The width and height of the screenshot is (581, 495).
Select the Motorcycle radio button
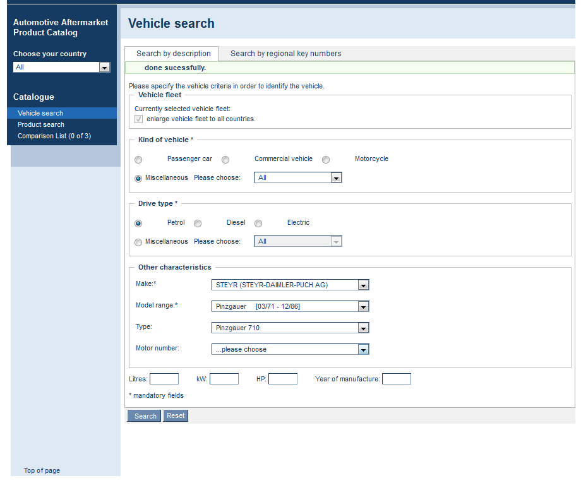[326, 160]
